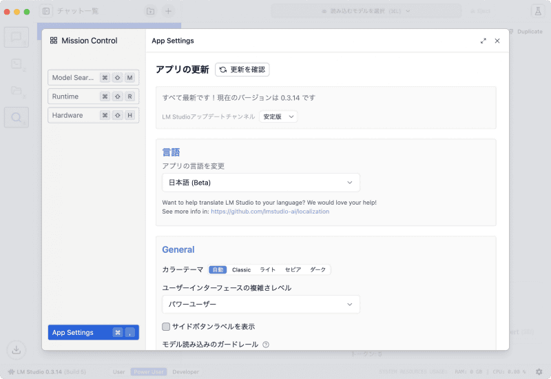The width and height of the screenshot is (551, 379).
Task: Open the My Models folder sidebar icon
Action: tap(16, 91)
